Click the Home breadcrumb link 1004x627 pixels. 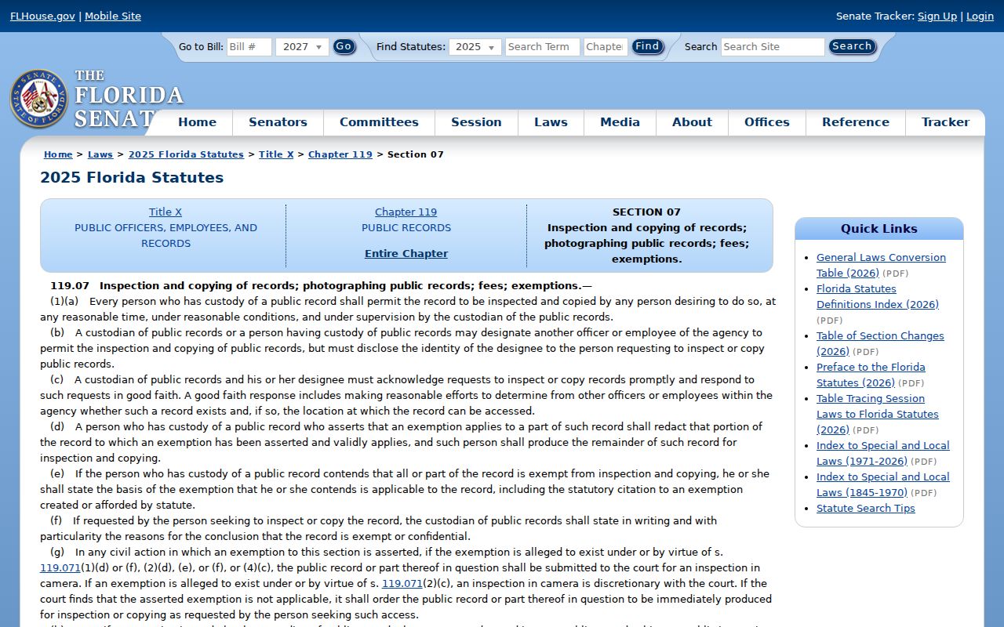(58, 154)
